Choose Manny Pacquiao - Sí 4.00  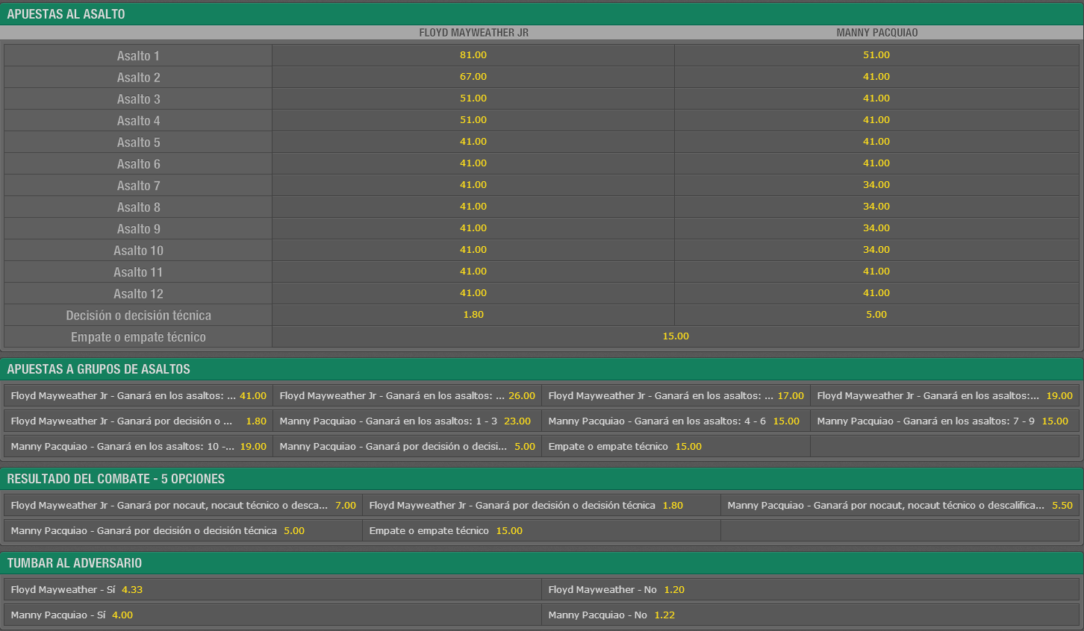(272, 615)
